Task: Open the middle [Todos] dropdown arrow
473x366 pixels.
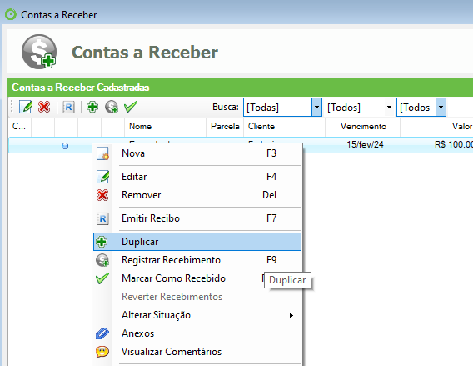Action: click(x=389, y=107)
